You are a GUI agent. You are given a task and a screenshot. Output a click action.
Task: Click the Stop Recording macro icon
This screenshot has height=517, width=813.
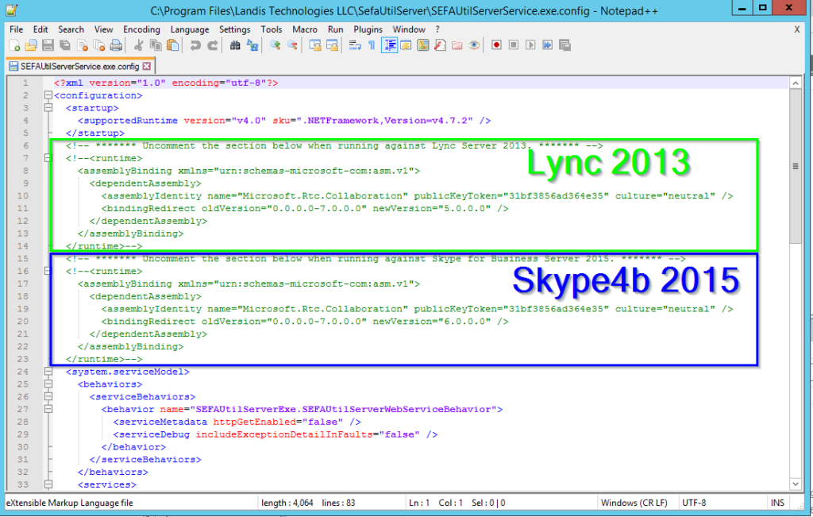pyautogui.click(x=514, y=45)
